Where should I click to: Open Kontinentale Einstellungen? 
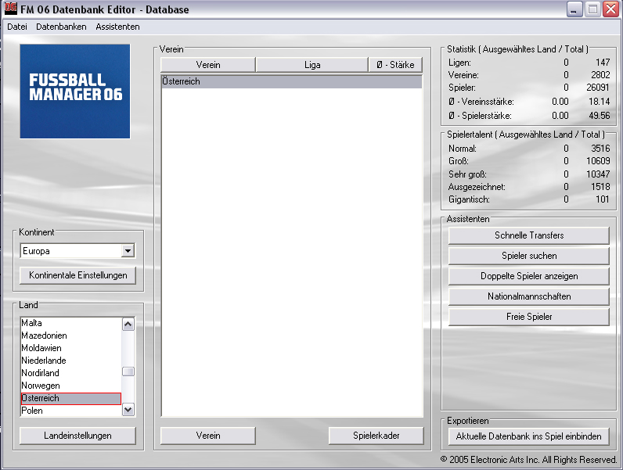(x=78, y=275)
